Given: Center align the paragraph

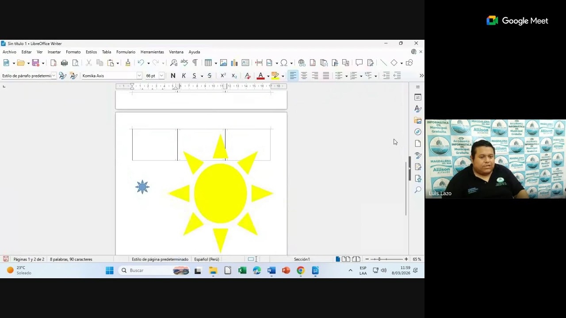Looking at the screenshot, I should click(304, 76).
